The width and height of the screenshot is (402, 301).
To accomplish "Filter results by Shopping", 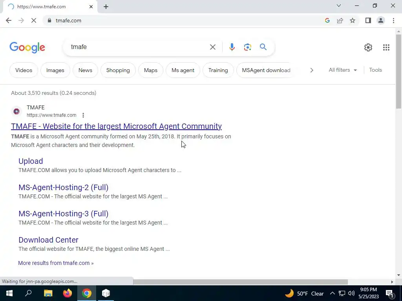I will coord(118,70).
